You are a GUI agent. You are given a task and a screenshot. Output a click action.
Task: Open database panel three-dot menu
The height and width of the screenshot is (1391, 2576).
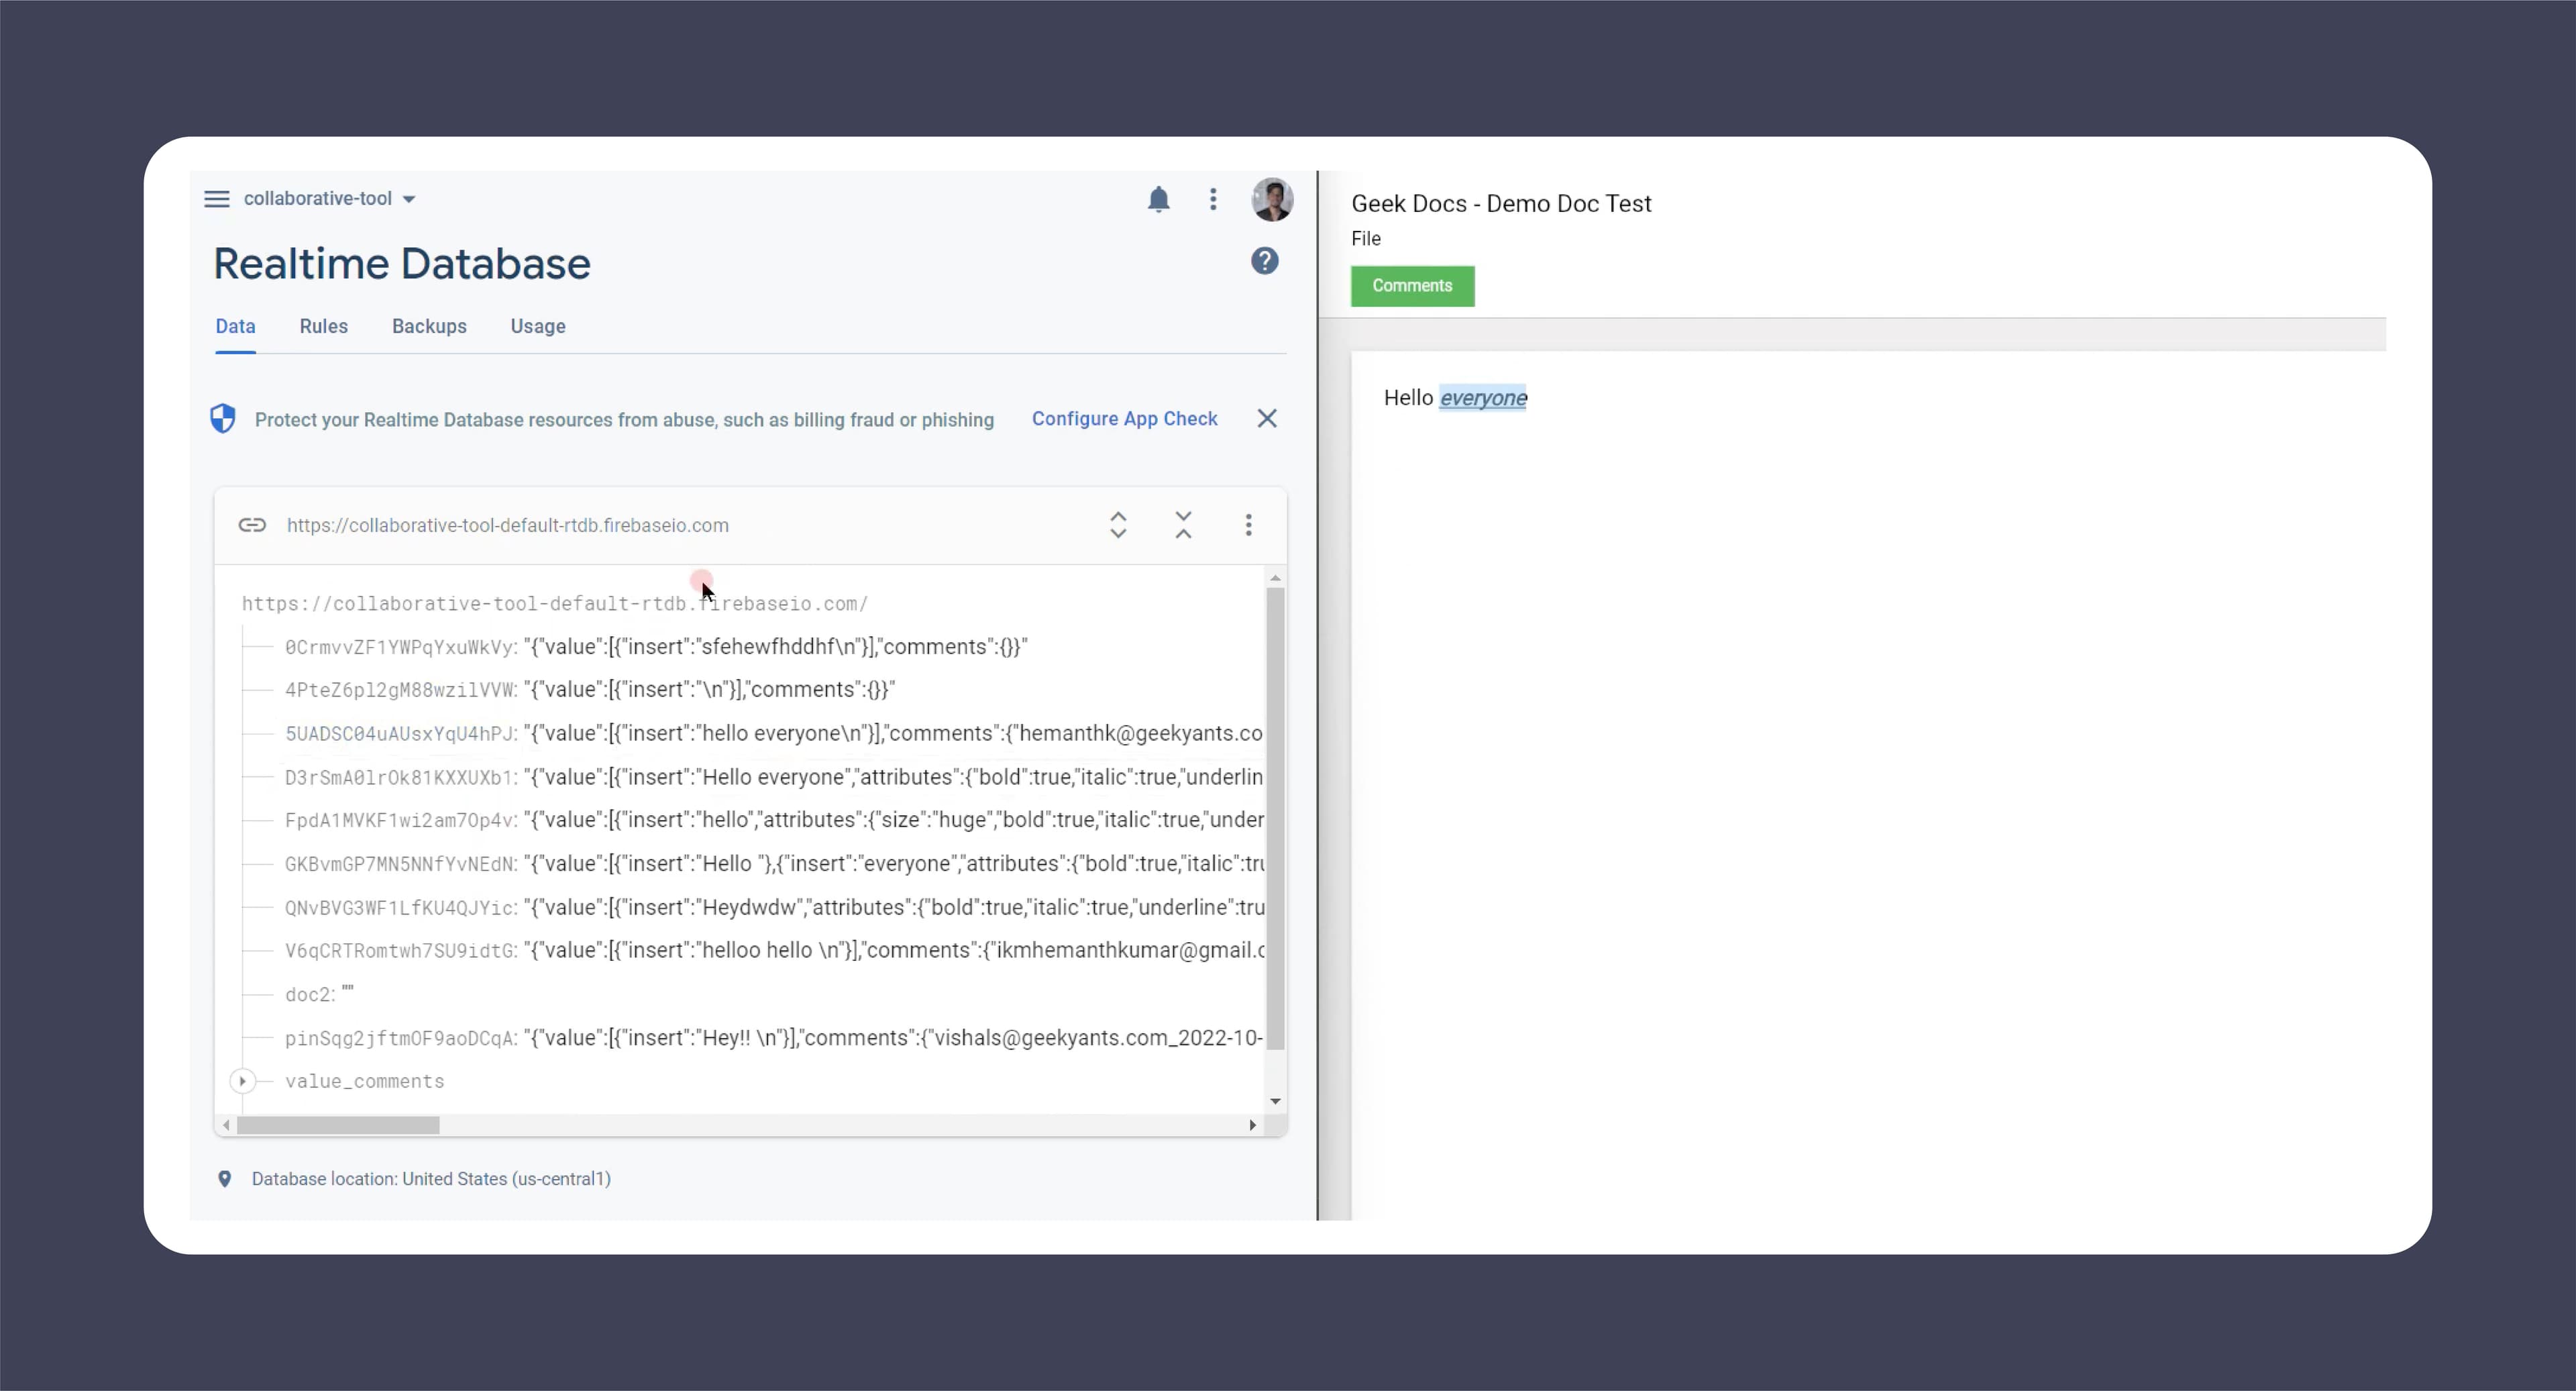pyautogui.click(x=1248, y=525)
